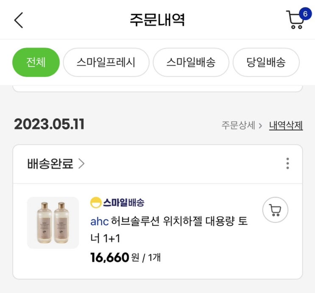315x293 pixels.
Task: Tap the 16,660원 price text
Action: 115,257
